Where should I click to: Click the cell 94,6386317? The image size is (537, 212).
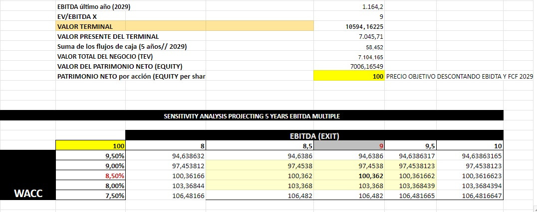click(x=410, y=156)
